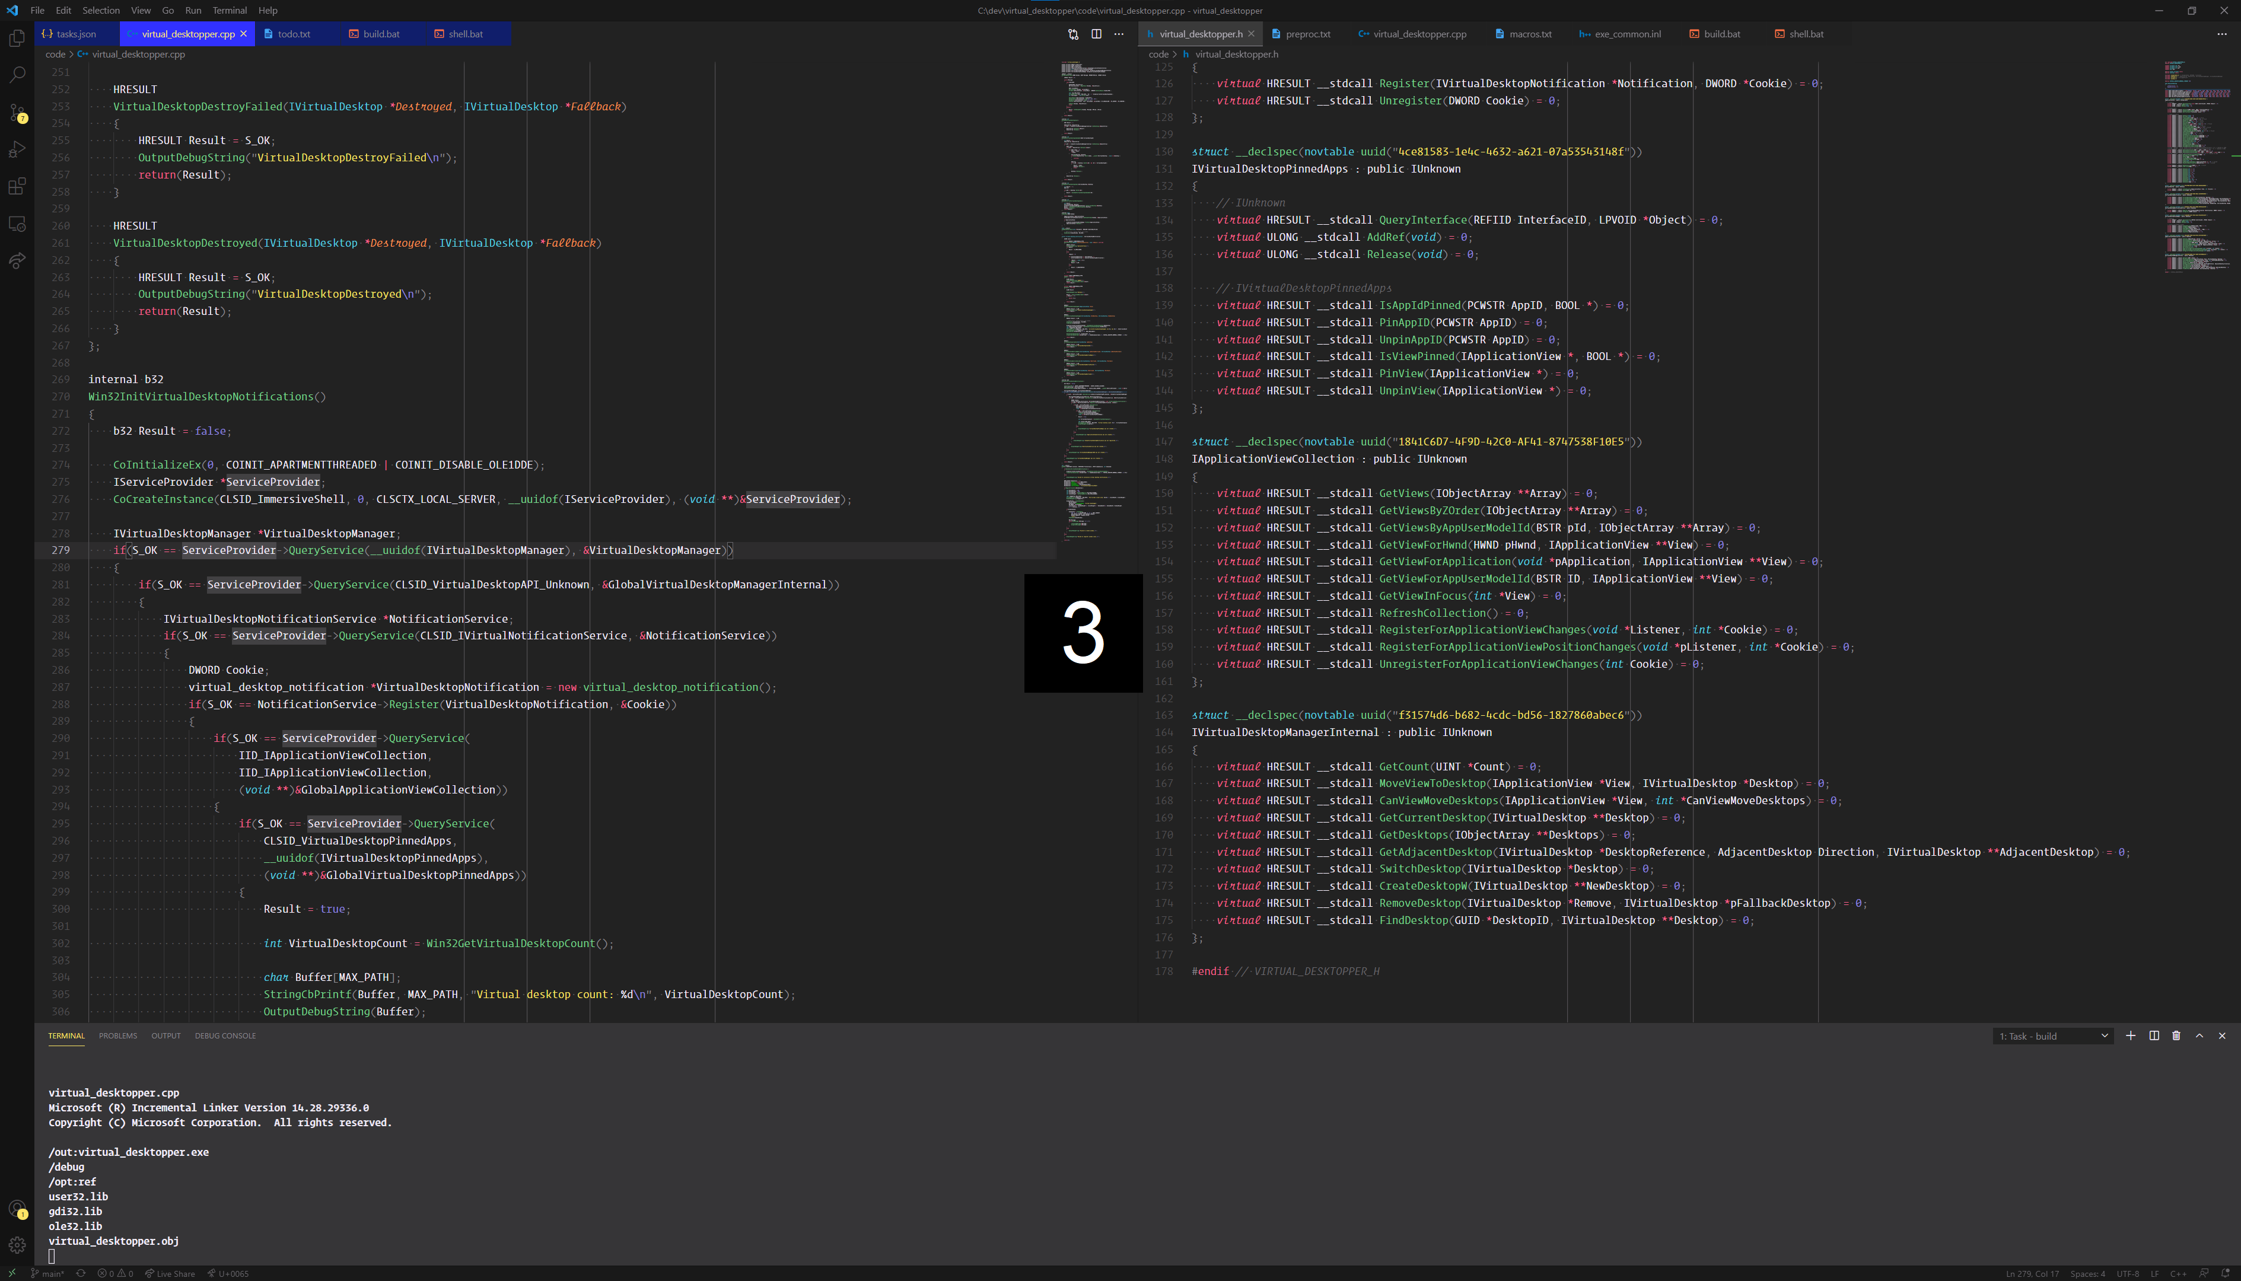Switch to the todo.txt editor tab

294,34
